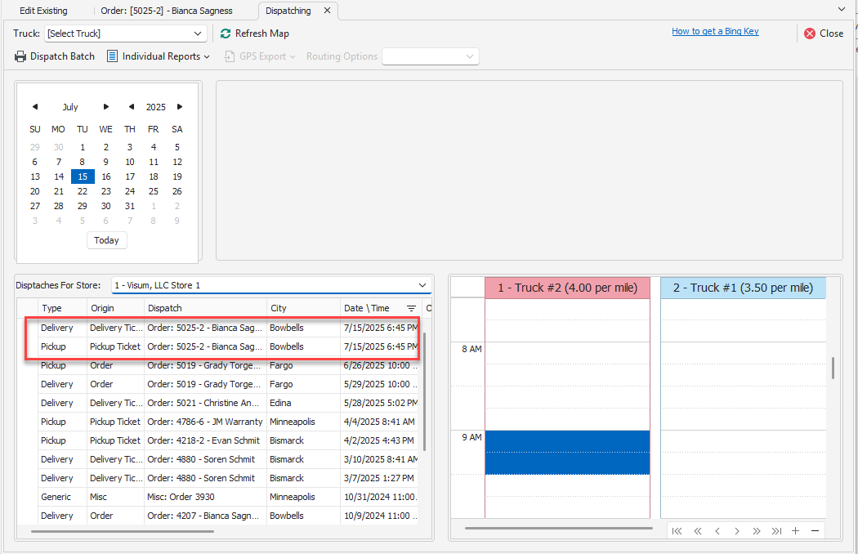Go forward multiple schedule pages
858x554 pixels.
tap(757, 531)
